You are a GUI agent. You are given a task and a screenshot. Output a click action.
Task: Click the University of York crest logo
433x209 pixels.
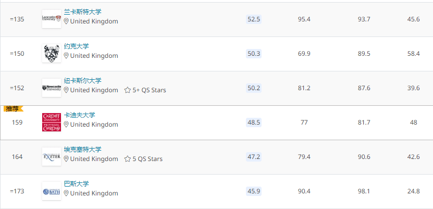click(51, 53)
